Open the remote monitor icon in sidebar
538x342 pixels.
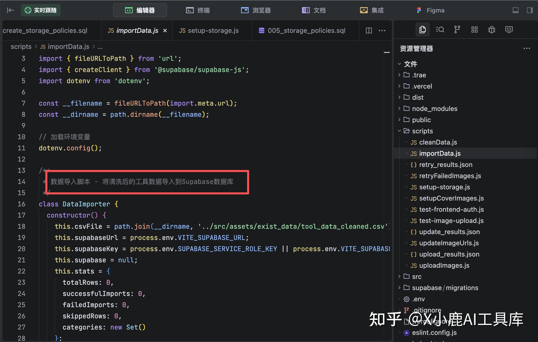509,30
